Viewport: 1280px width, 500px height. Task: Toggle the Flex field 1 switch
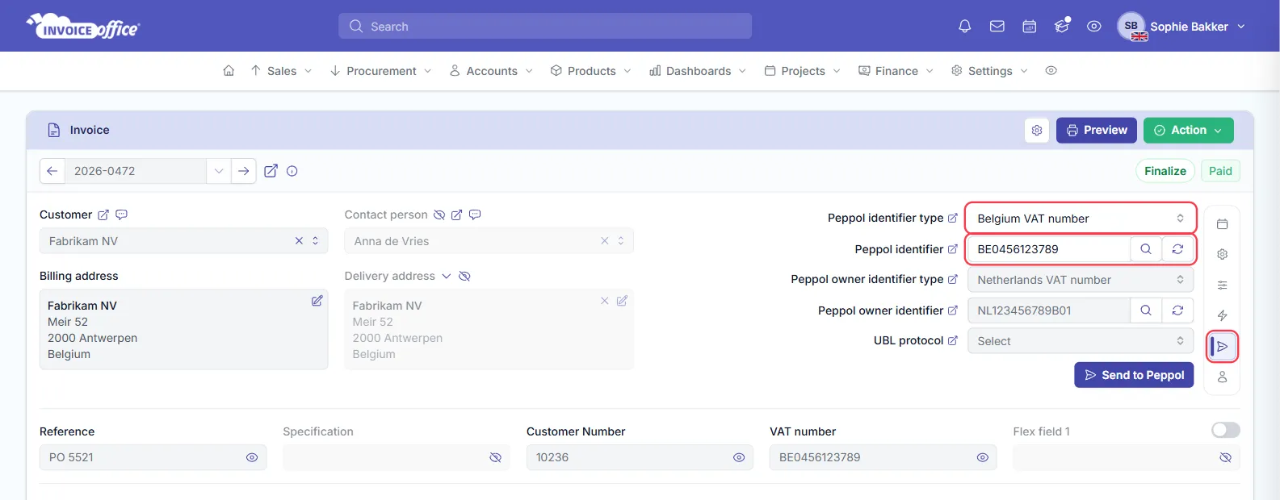click(x=1225, y=431)
